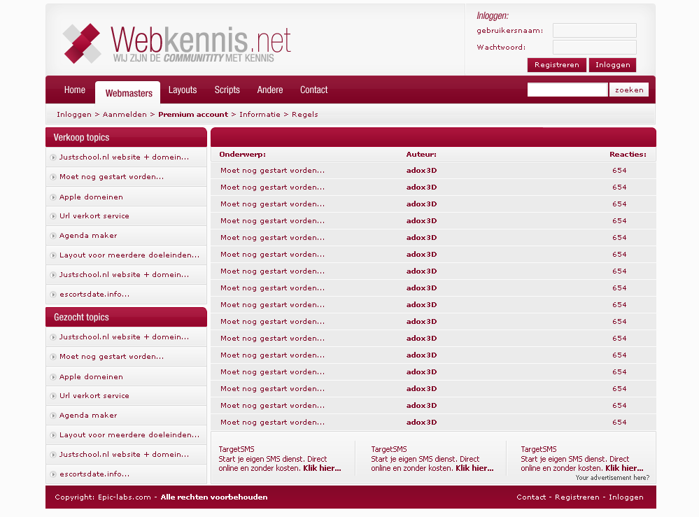Click the Webkennis.net logo

(177, 43)
